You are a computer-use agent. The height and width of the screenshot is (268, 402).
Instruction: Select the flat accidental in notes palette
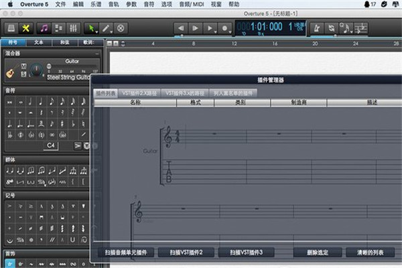[x=73, y=124]
